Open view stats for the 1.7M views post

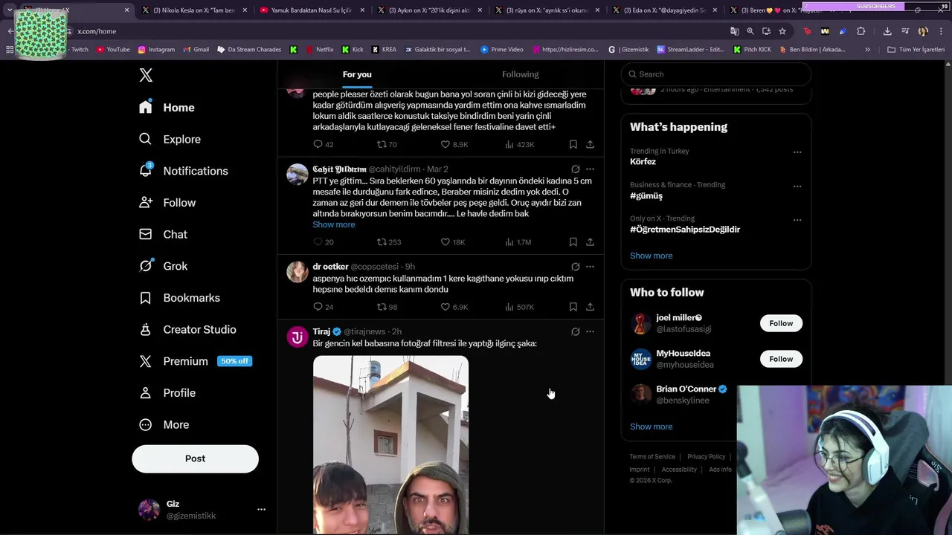(x=518, y=242)
